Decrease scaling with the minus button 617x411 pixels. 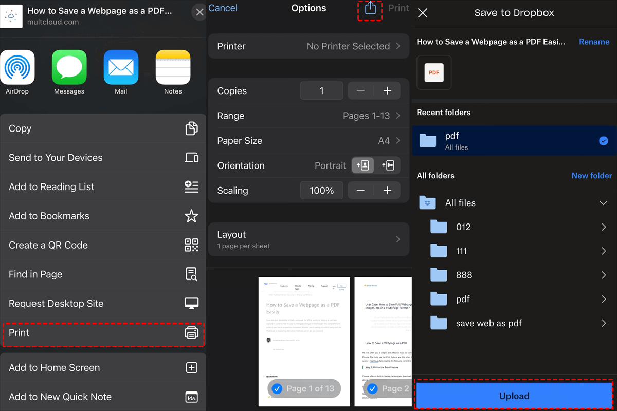click(360, 191)
